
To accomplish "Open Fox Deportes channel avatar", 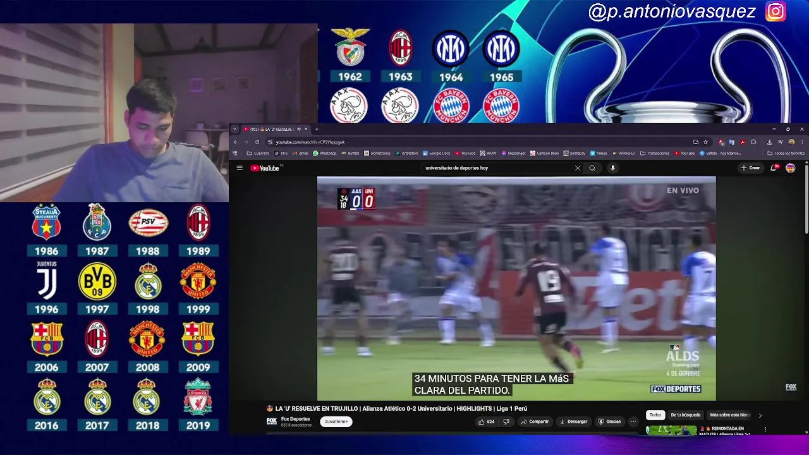I will point(272,422).
